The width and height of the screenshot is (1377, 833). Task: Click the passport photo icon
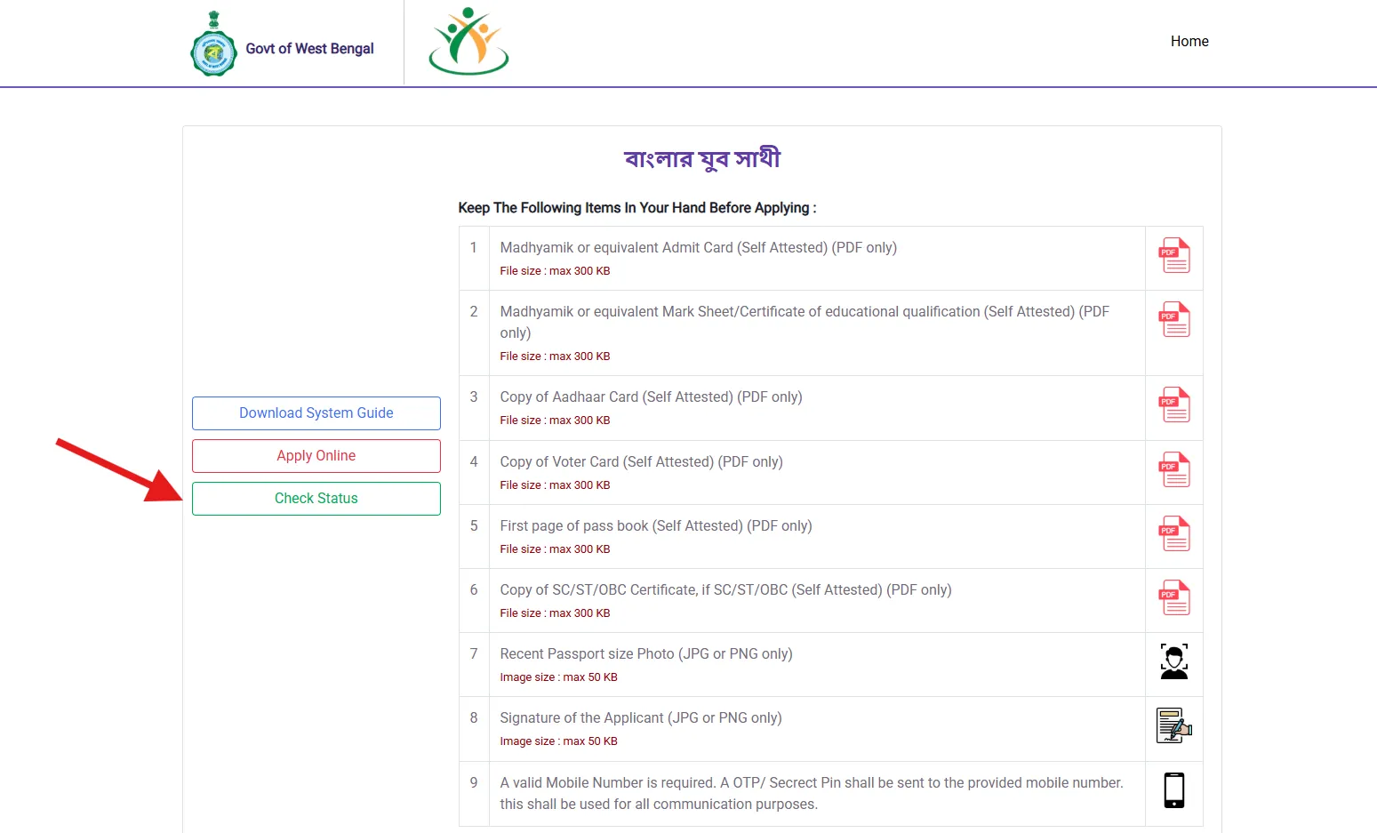pos(1173,661)
